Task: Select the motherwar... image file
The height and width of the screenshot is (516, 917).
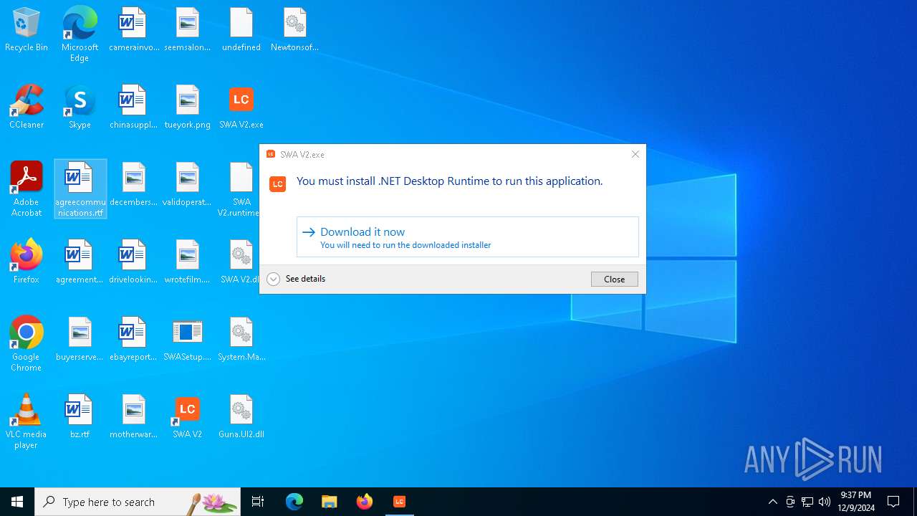Action: click(134, 417)
